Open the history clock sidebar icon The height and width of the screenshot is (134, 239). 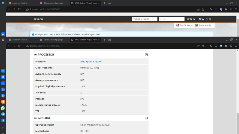[3, 128]
